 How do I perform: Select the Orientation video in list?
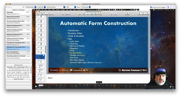tap(18, 13)
